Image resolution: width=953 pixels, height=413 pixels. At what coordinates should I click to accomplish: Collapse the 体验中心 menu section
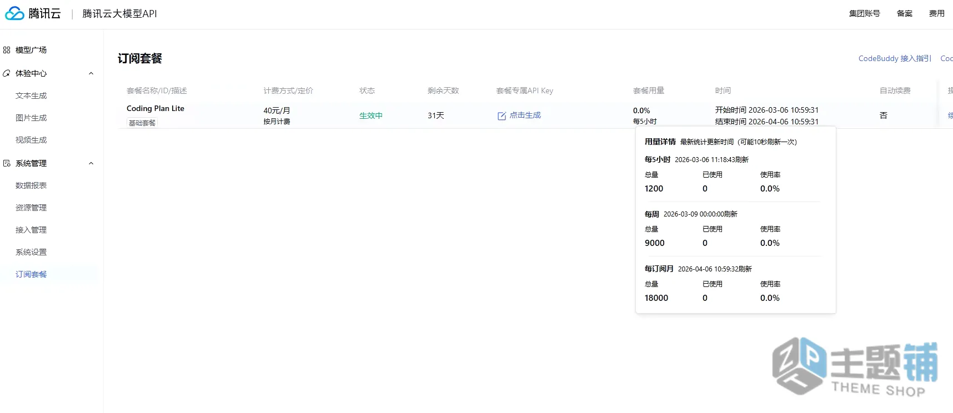tap(91, 73)
